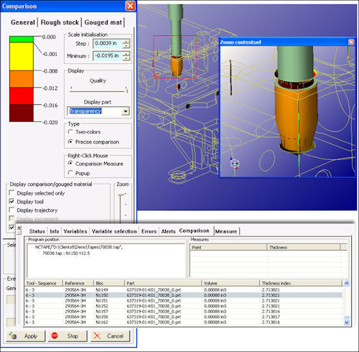359x352 pixels.
Task: Select the row with Bloc N1157
Action: (x=184, y=311)
